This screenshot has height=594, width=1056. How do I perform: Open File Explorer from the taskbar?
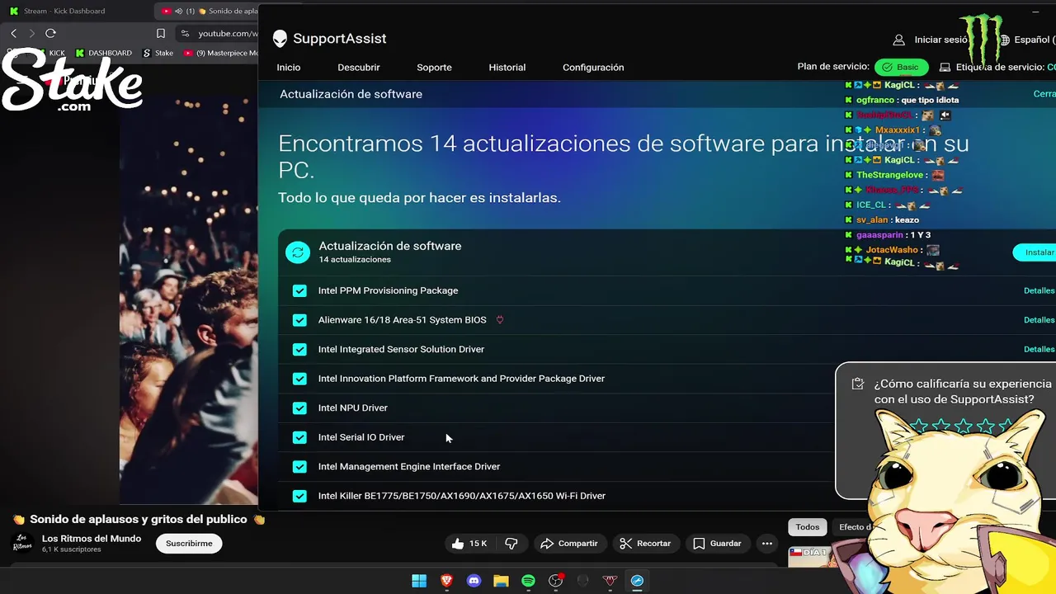(x=501, y=581)
